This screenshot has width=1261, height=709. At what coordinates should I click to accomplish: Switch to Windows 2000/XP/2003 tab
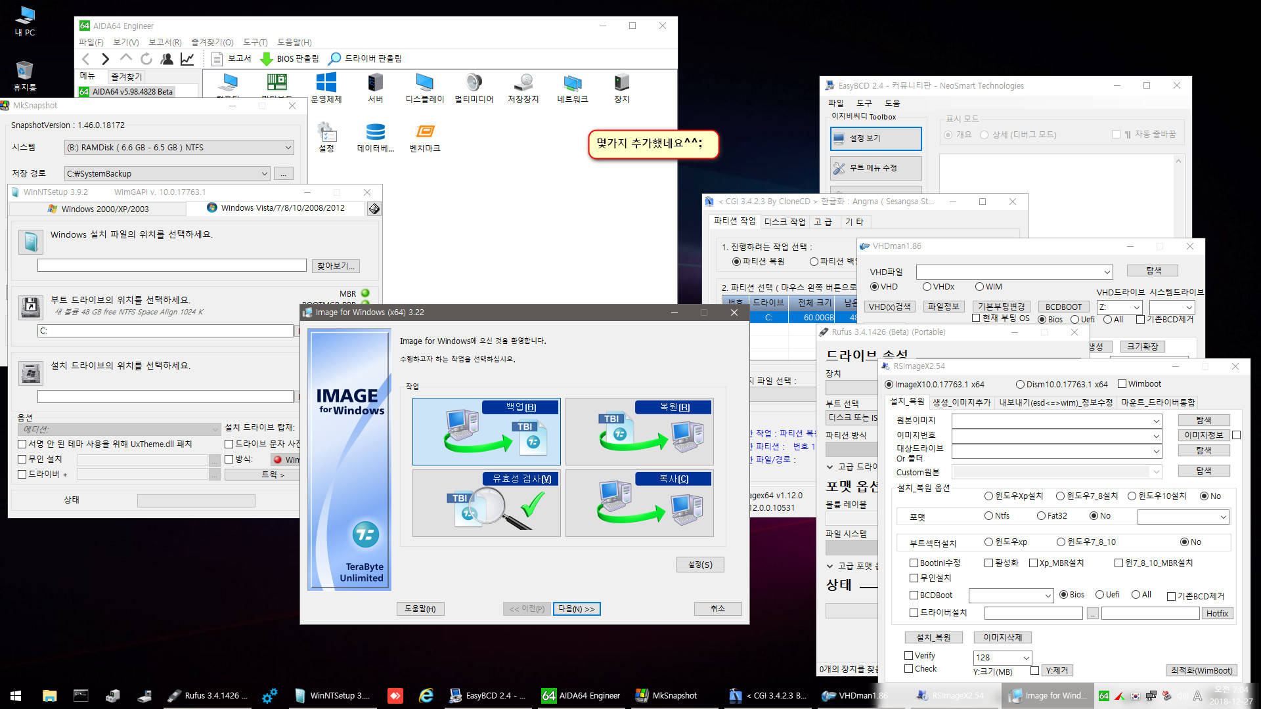(x=98, y=209)
